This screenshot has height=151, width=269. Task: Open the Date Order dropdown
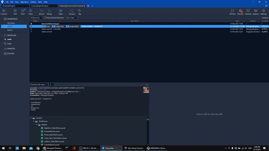click(x=71, y=18)
